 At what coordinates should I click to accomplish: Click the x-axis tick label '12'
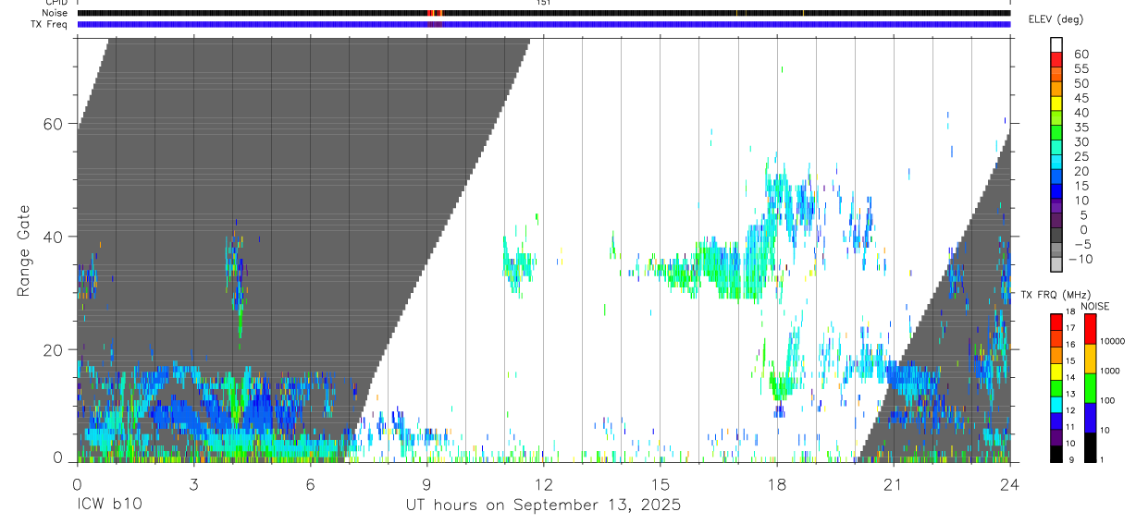pos(543,483)
